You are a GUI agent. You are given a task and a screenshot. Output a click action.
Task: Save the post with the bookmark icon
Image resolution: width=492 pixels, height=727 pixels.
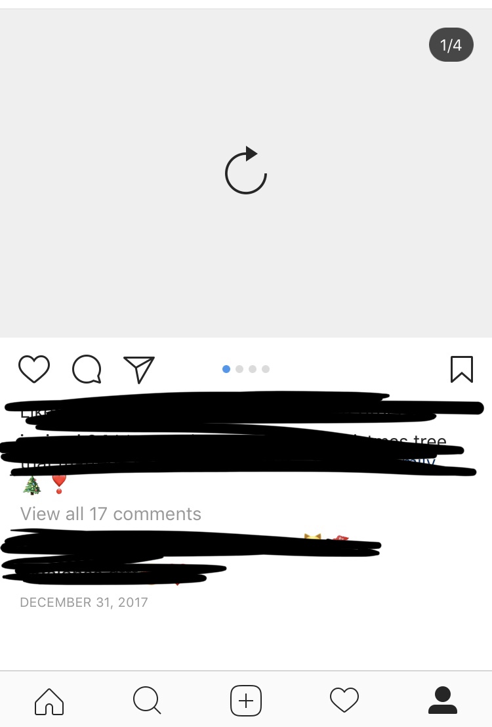462,369
